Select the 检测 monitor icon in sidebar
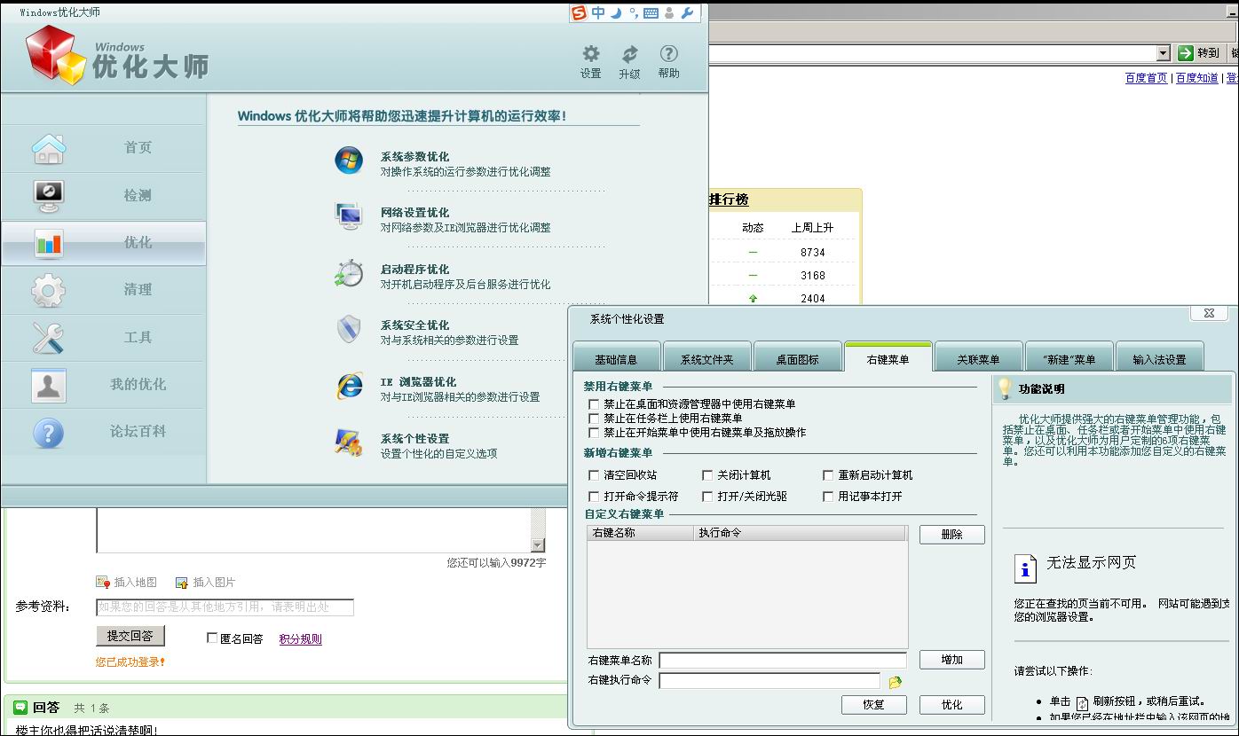 [49, 196]
